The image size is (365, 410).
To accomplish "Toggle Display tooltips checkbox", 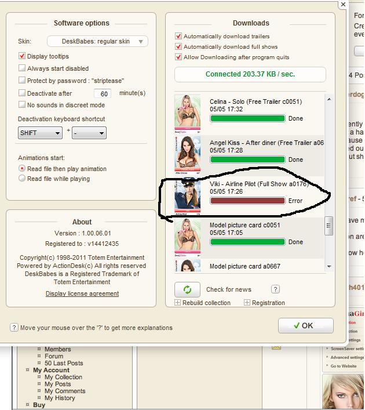I will [x=22, y=56].
